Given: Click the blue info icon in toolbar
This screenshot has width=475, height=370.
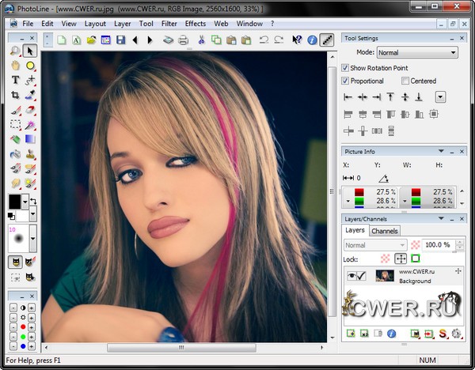Looking at the screenshot, I should click(312, 40).
